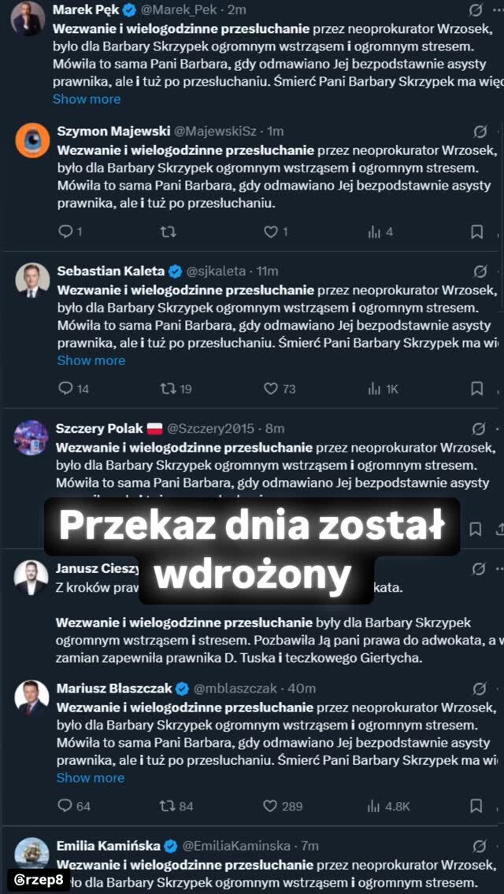Bookmark Szymon Majewski's tweet
Viewport: 504px width, 894px height.
[x=476, y=231]
